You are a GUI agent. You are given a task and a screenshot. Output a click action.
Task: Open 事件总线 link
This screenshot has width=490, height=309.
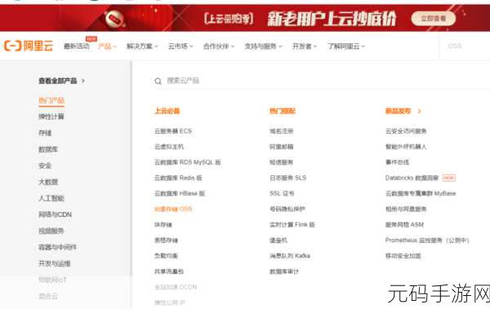coord(397,162)
